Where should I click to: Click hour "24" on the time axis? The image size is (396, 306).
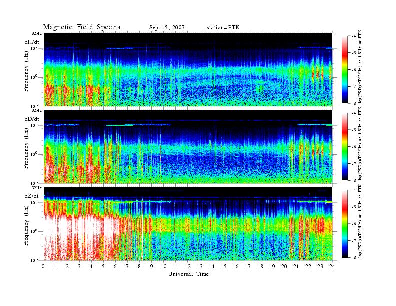tap(332, 266)
